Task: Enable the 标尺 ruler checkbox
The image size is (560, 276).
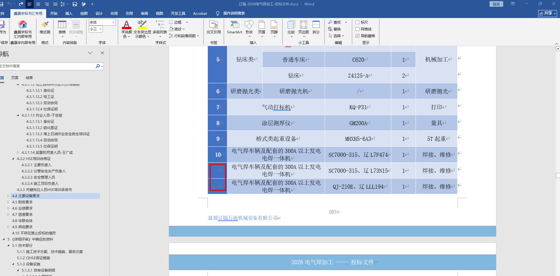Action: 357,22
